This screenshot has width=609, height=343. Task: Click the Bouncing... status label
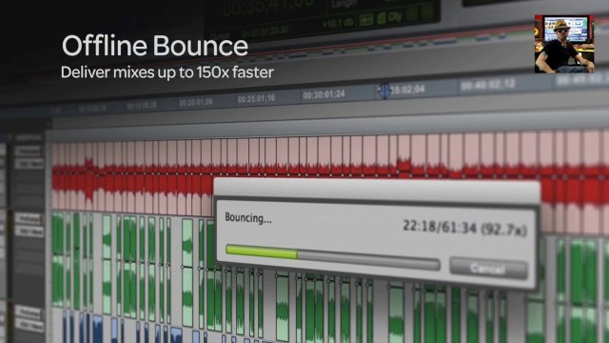(x=248, y=218)
